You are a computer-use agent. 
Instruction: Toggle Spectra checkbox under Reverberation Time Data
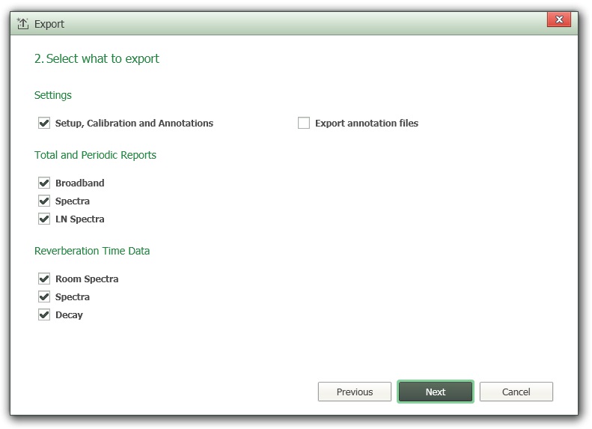(x=44, y=297)
